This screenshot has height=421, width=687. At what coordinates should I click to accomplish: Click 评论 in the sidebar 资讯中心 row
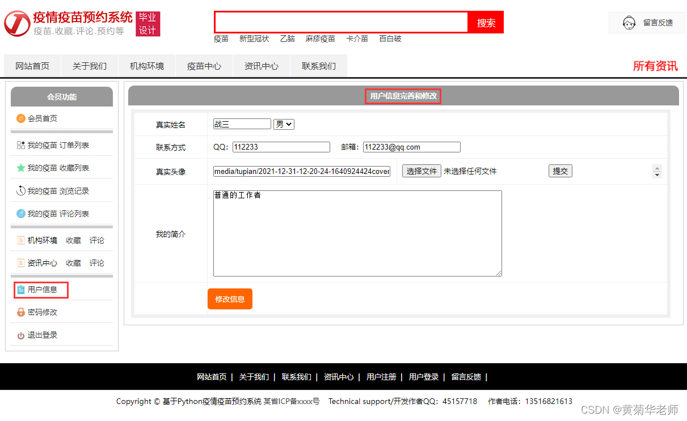pyautogui.click(x=97, y=263)
